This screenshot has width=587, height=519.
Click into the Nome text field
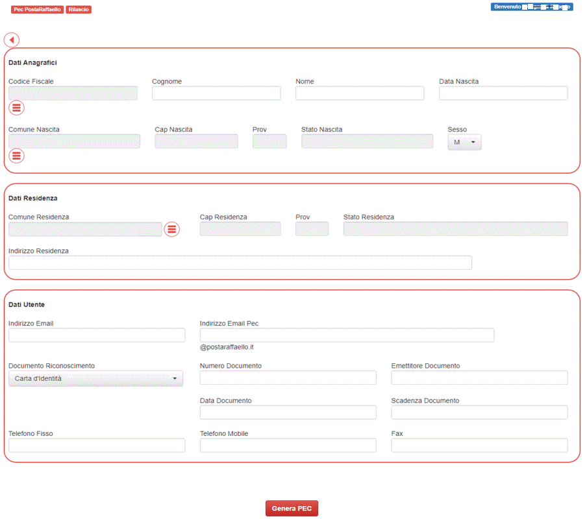tap(360, 93)
